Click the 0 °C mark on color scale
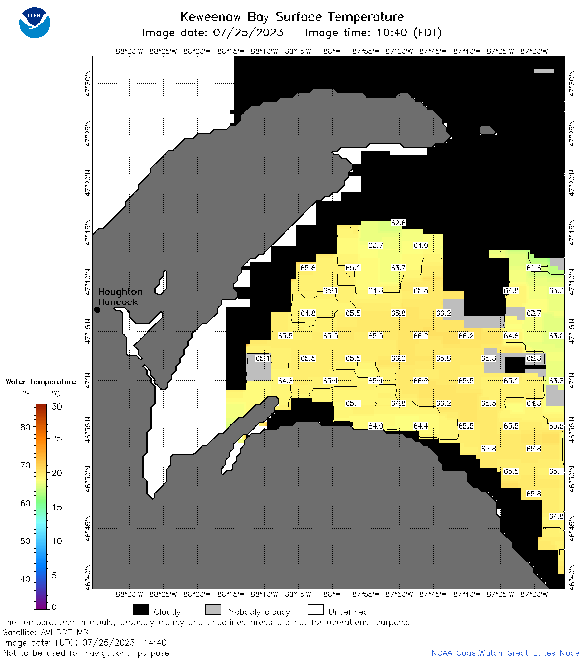The image size is (585, 661). pos(54,607)
